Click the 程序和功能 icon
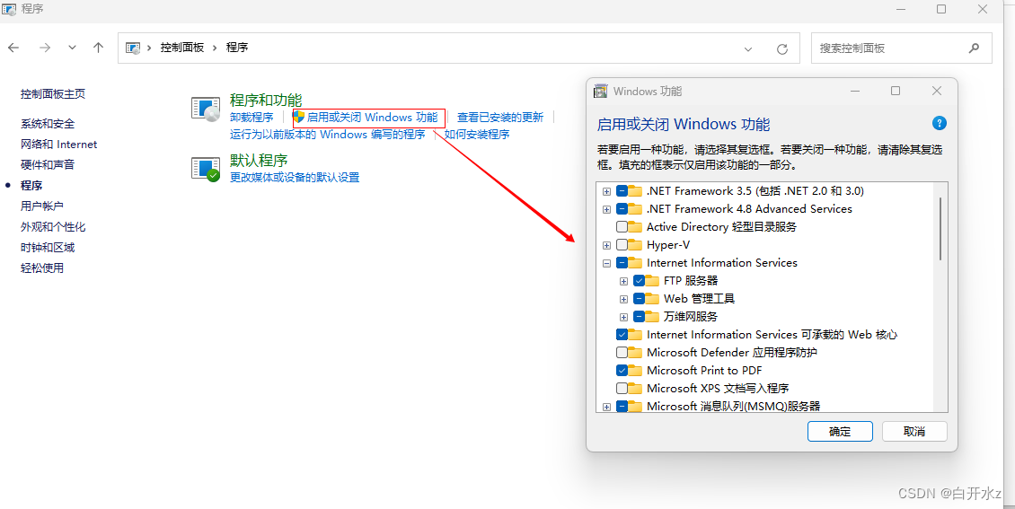Viewport: 1015px width, 509px height. pos(206,110)
